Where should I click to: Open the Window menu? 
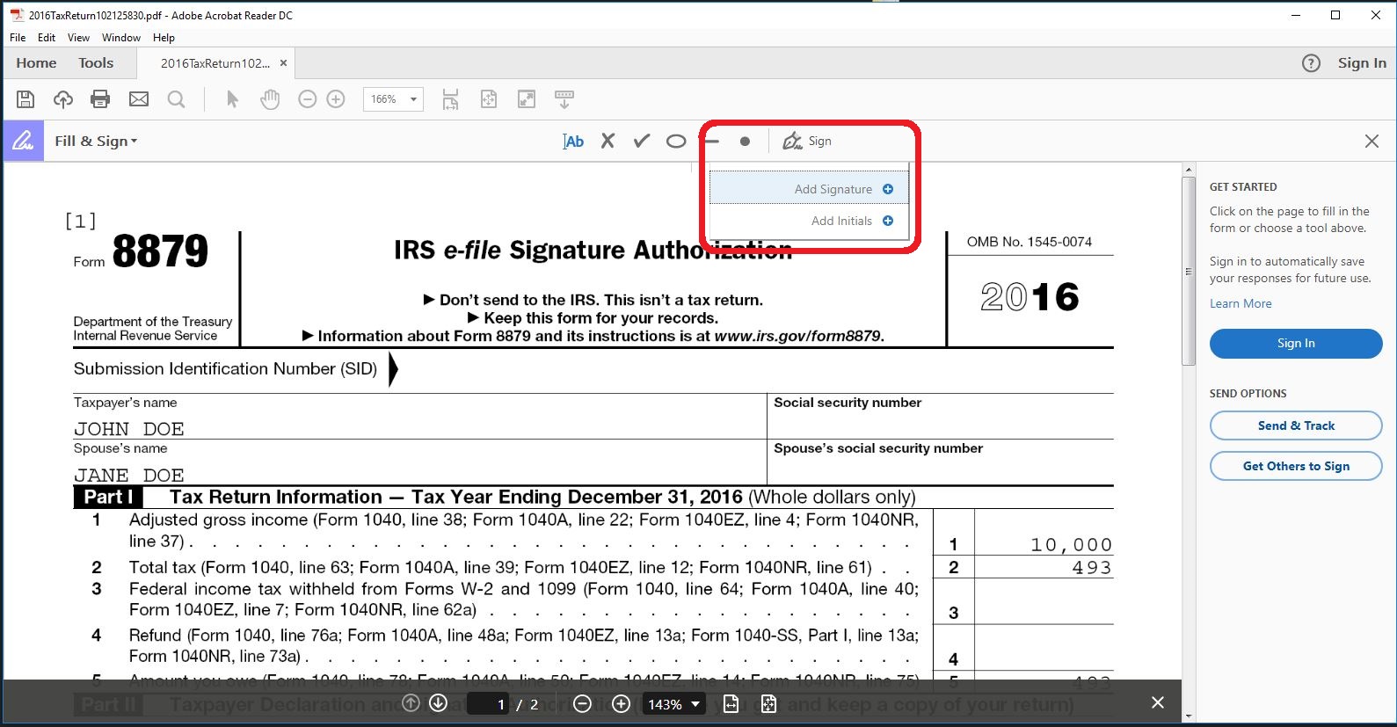121,38
